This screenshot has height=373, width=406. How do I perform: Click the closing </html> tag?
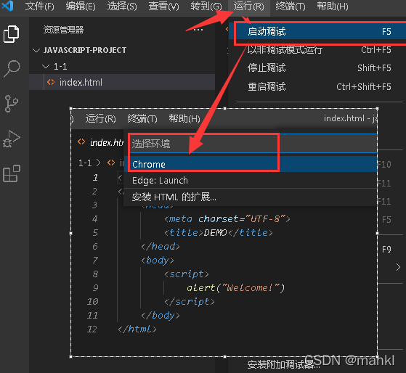[x=137, y=329]
